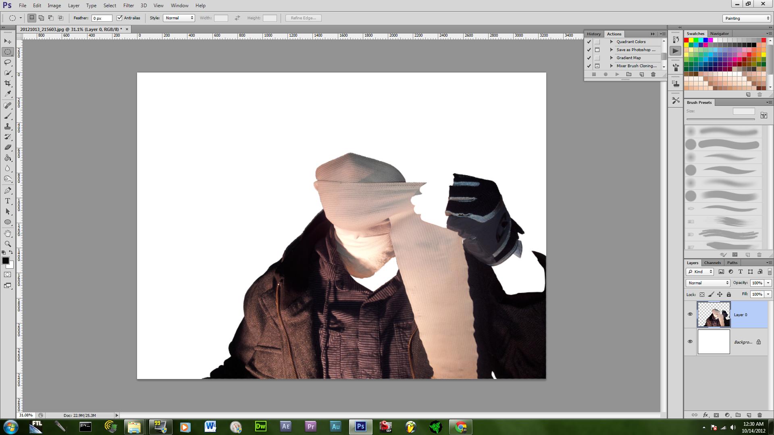Image resolution: width=774 pixels, height=435 pixels.
Task: Click the foreground color swatch
Action: [x=6, y=261]
